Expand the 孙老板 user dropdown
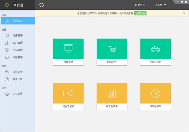 tap(160, 5)
